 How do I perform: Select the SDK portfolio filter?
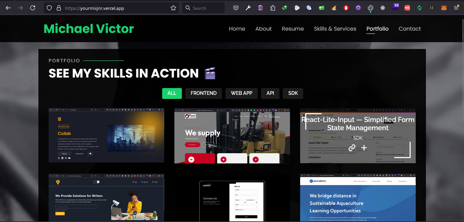(293, 93)
